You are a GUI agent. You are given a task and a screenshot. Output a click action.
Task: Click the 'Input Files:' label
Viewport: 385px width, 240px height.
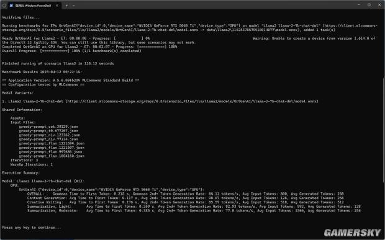(x=23, y=122)
